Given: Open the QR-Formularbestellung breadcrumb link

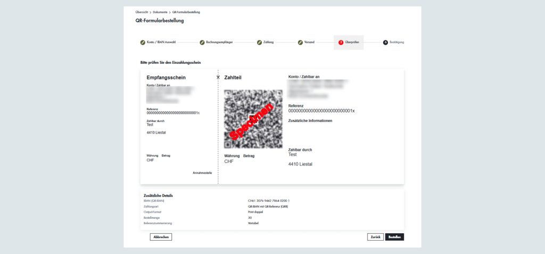Looking at the screenshot, I should pyautogui.click(x=186, y=12).
